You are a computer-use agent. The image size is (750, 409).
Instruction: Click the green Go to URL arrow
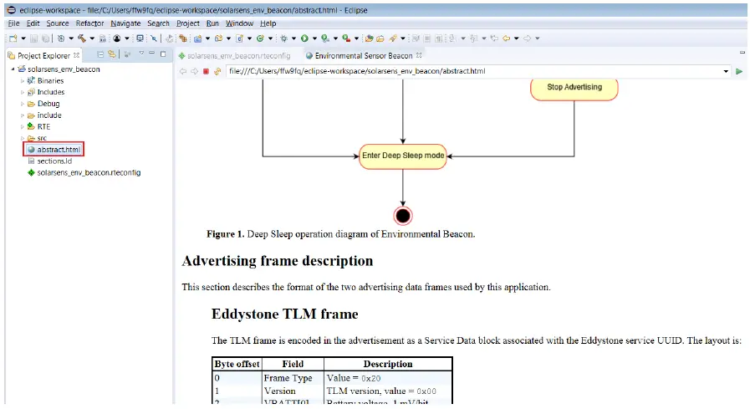pos(739,71)
